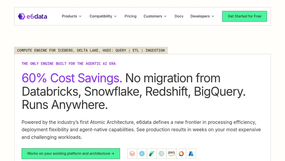Click the 'Runs Anywhere.' heading line
The width and height of the screenshot is (285, 161).
[x=65, y=105]
